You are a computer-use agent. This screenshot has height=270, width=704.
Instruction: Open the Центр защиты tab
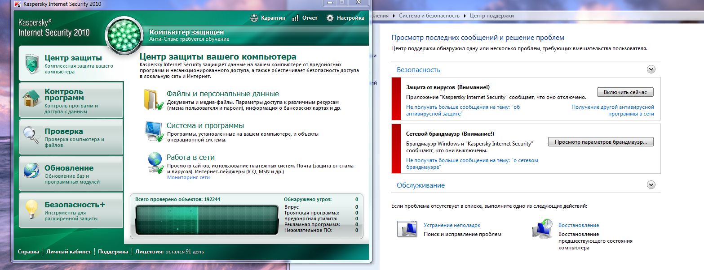(71, 64)
